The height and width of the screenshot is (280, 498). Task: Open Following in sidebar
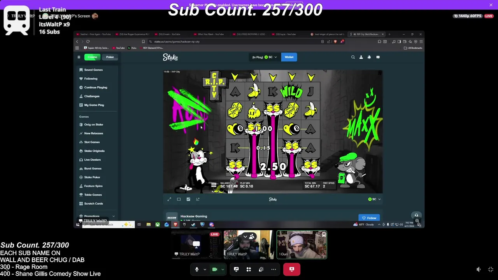91,79
